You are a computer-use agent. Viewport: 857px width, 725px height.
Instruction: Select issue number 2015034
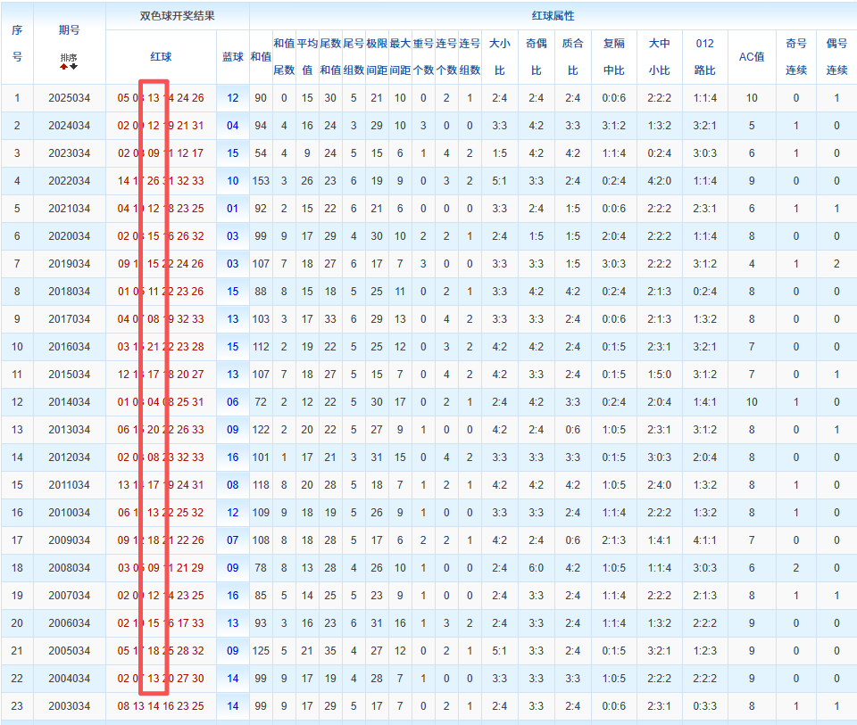pyautogui.click(x=69, y=375)
